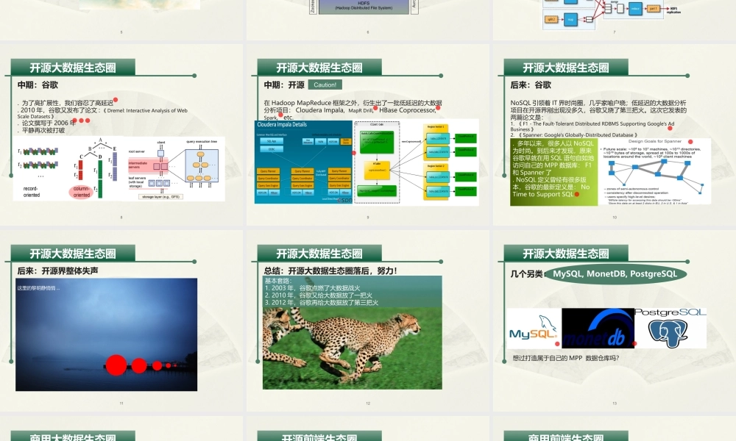The height and width of the screenshot is (441, 736).
Task: Click the MySQL logo
Action: 534,328
